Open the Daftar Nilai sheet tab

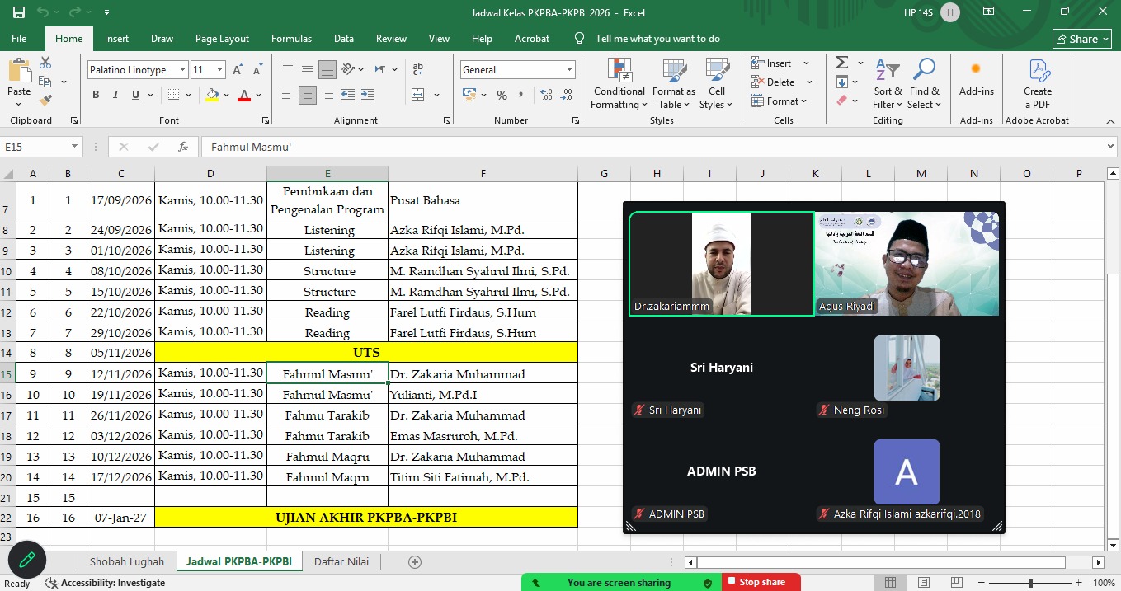(341, 562)
